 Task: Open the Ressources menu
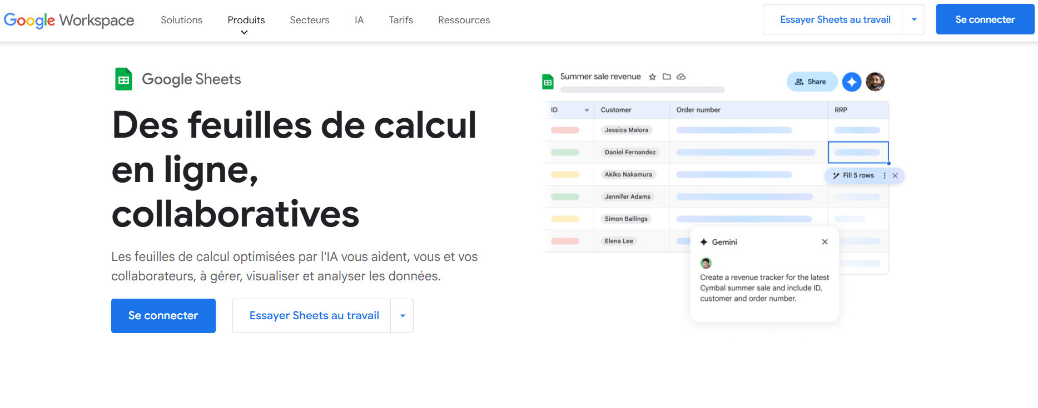(x=464, y=20)
